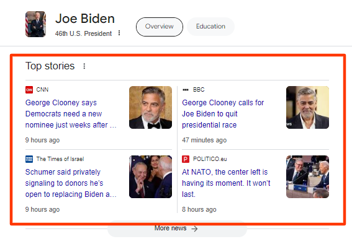Image resolution: width=352 pixels, height=239 pixels.
Task: Open BBC story Clooney calls for Biden to quit
Action: point(223,113)
